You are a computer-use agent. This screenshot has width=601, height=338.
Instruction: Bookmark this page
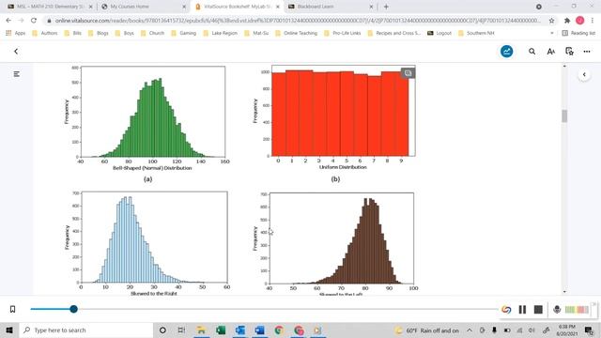12,309
